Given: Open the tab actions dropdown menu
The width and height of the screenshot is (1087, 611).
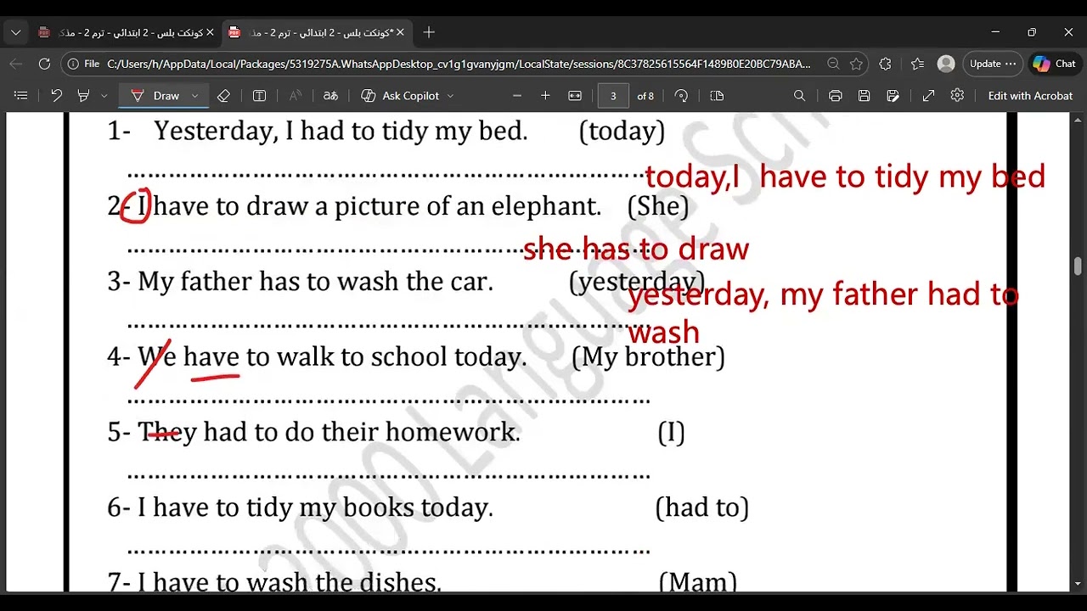Looking at the screenshot, I should (x=15, y=32).
